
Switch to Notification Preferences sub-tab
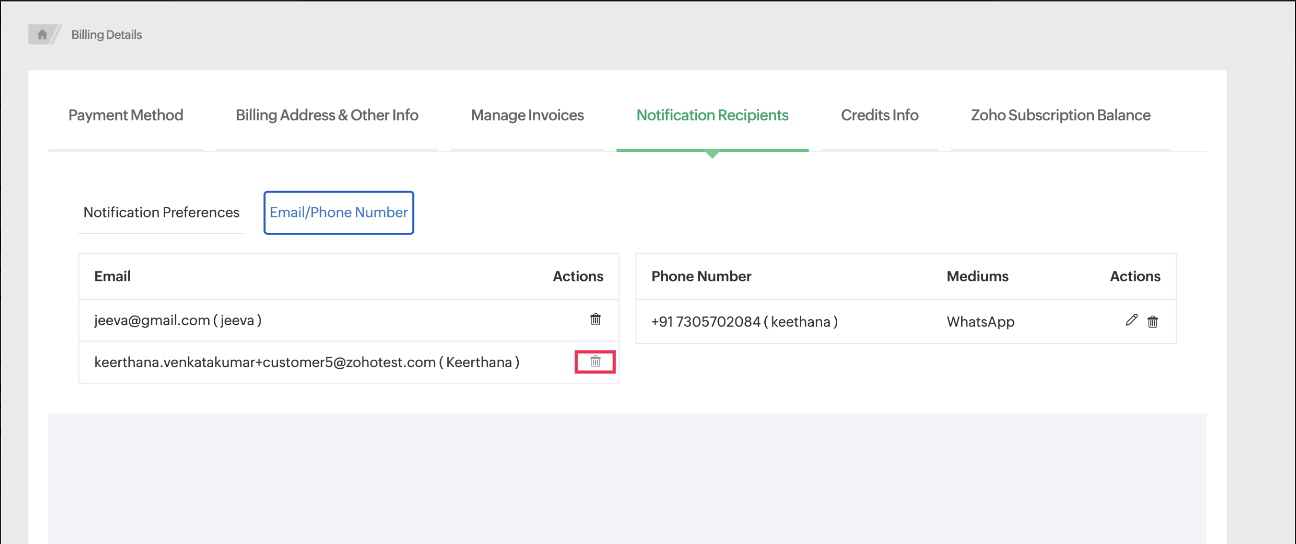coord(161,212)
